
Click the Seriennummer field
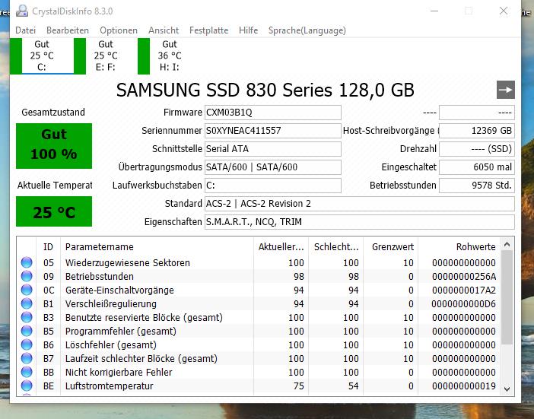[x=273, y=131]
